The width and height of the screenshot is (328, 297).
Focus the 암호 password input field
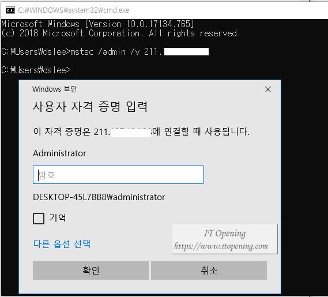[118, 175]
